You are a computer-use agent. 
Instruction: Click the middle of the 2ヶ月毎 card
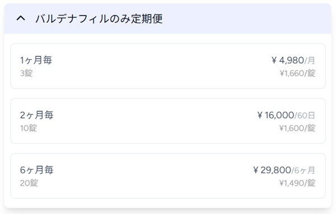(x=168, y=121)
